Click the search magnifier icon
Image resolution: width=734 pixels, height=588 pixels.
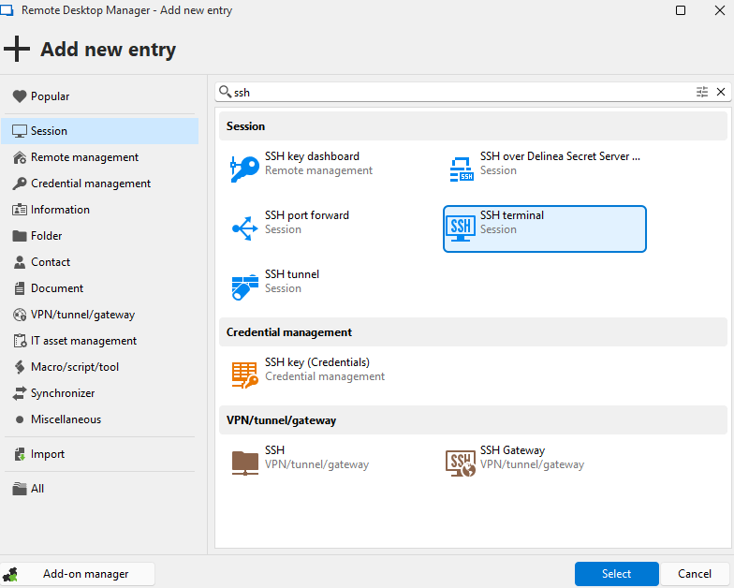pyautogui.click(x=225, y=92)
